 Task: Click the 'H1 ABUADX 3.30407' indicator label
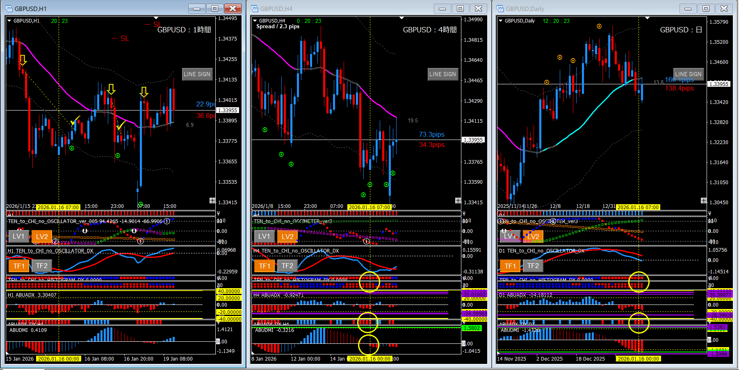32,295
